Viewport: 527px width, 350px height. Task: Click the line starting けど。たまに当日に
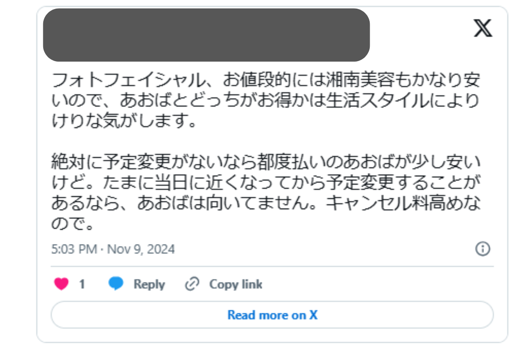click(x=266, y=183)
